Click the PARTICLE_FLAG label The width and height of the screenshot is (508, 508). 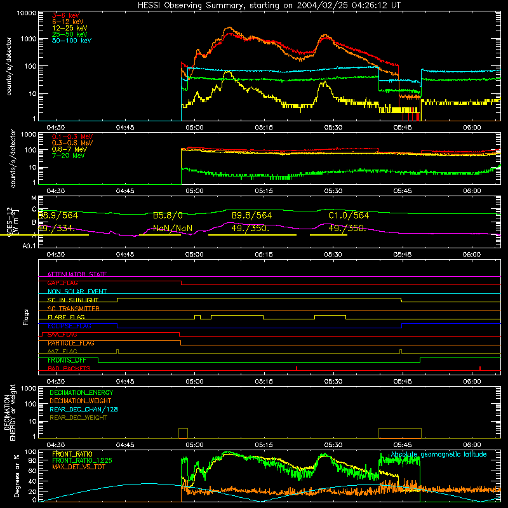71,343
